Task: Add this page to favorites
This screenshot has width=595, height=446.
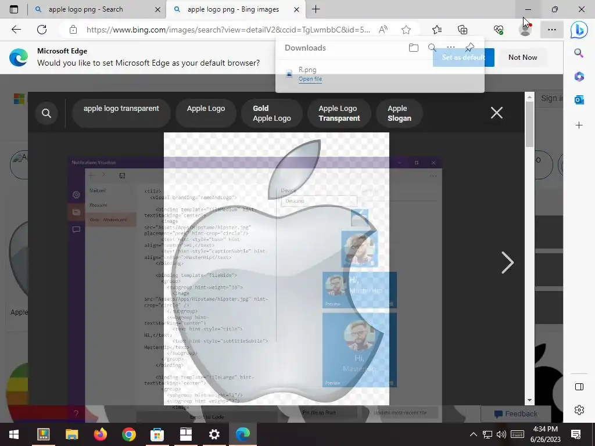Action: point(406,30)
